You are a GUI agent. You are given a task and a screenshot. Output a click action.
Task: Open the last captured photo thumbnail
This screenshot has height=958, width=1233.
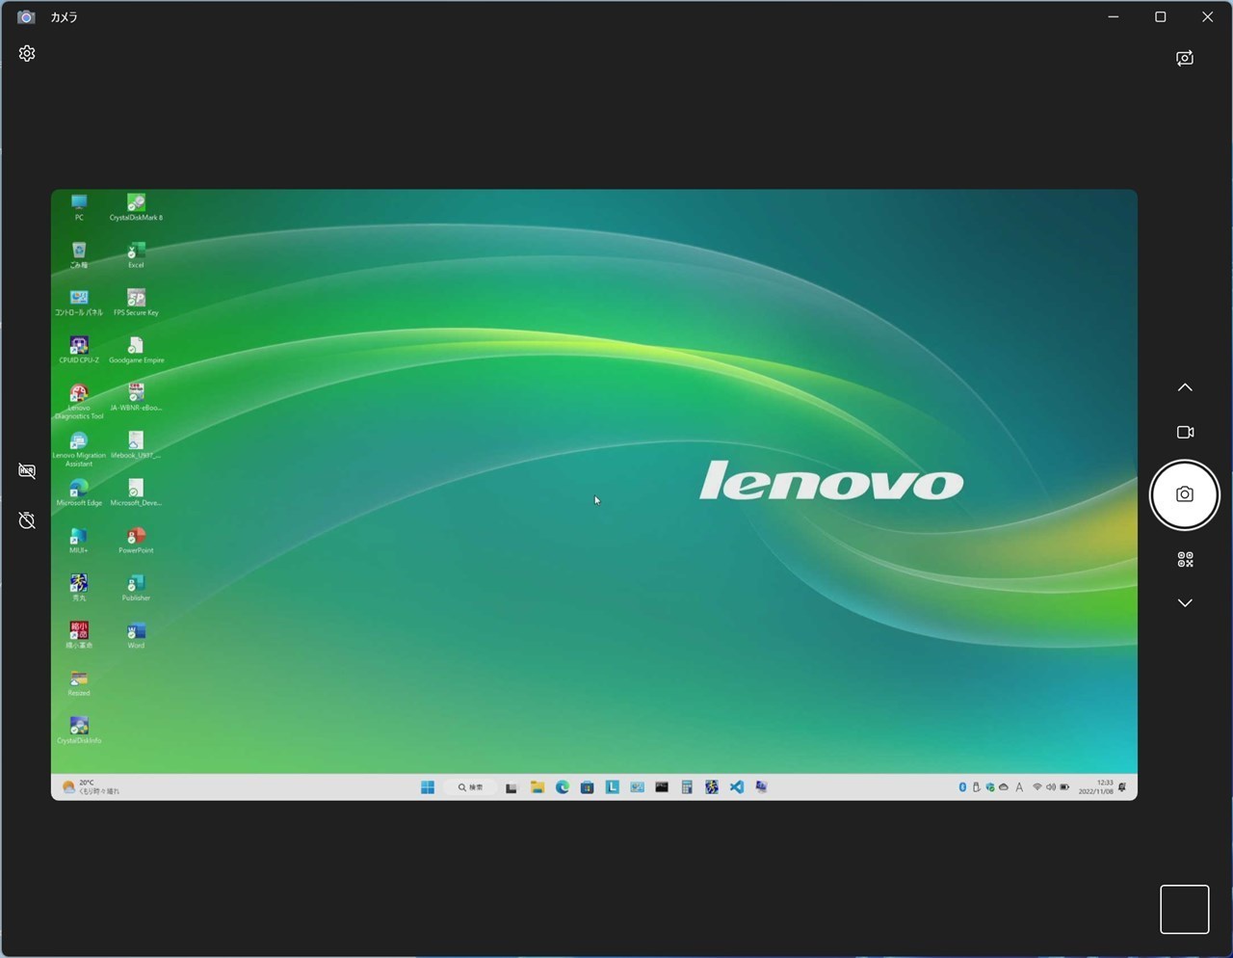1184,909
